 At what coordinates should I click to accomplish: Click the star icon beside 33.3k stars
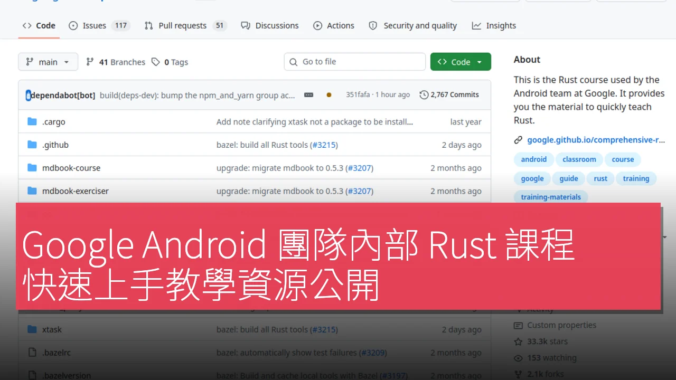click(518, 341)
